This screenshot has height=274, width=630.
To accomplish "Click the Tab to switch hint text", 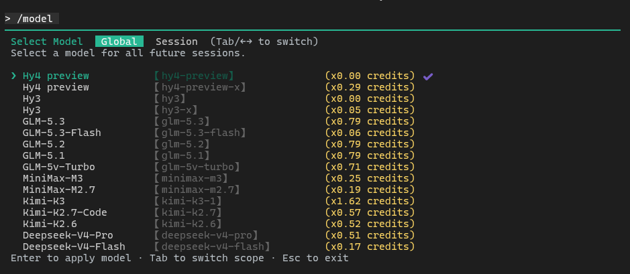I will pyautogui.click(x=264, y=42).
